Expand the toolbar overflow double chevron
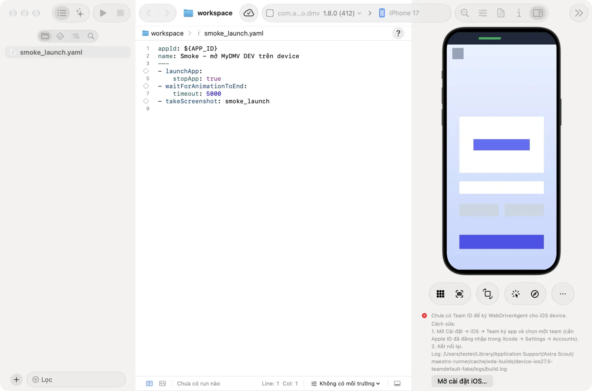Viewport: 592px width, 391px height. pyautogui.click(x=579, y=13)
